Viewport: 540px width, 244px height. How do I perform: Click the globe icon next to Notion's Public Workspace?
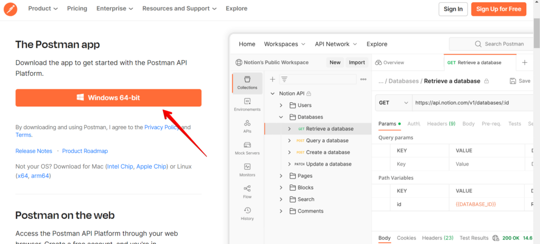(238, 63)
